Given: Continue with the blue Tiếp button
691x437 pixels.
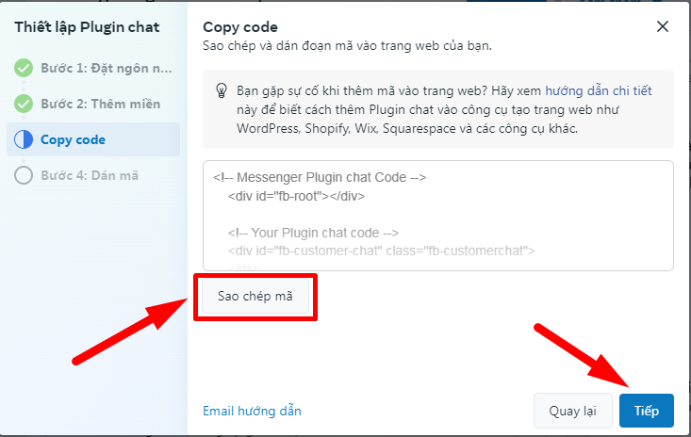Looking at the screenshot, I should point(647,411).
